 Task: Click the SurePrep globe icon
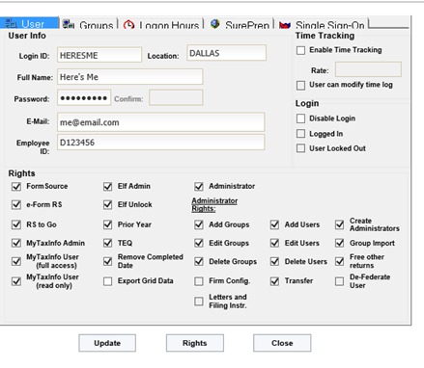coord(215,24)
